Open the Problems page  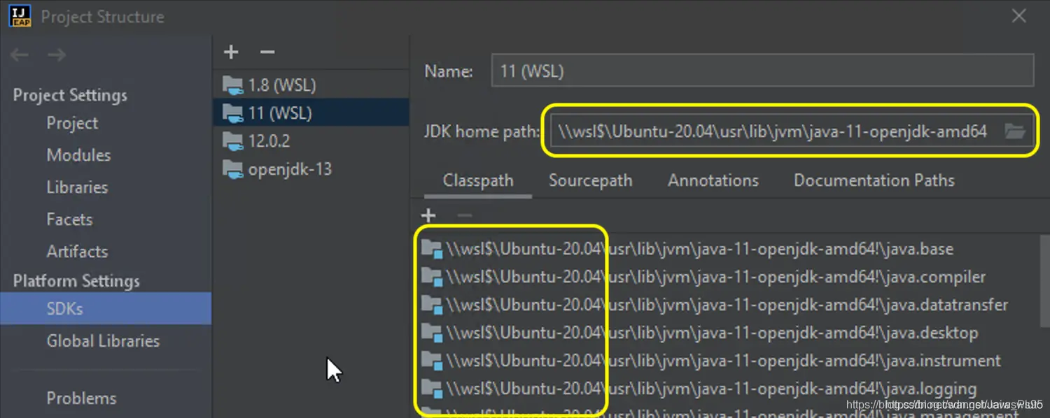[x=81, y=398]
